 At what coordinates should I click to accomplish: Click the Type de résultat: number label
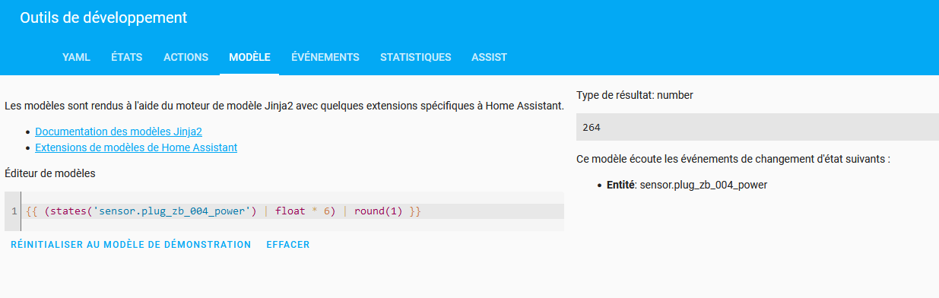(635, 95)
